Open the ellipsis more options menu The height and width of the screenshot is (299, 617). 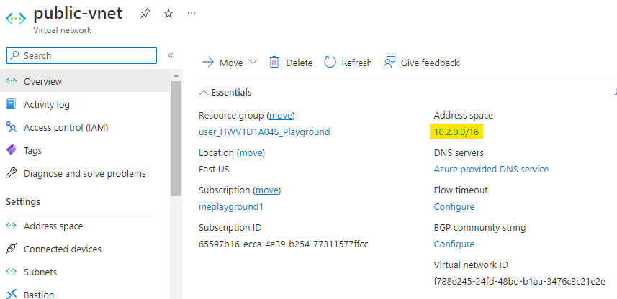[x=191, y=14]
